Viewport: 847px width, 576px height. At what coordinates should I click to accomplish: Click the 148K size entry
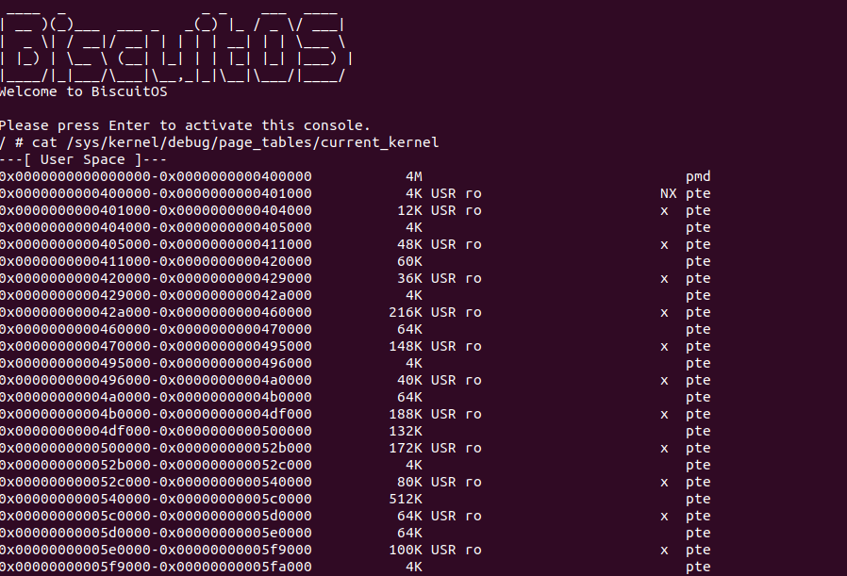(x=406, y=346)
